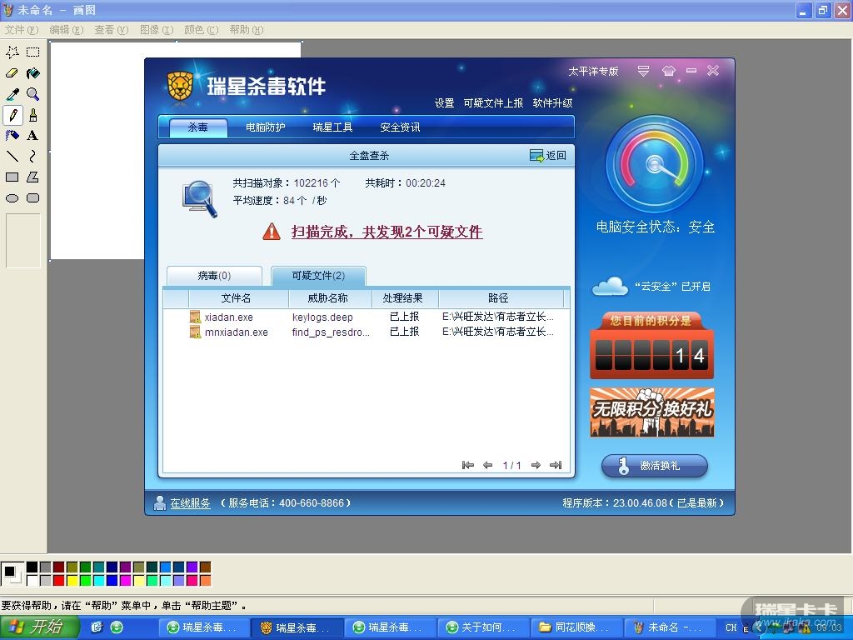Select the Rounded Rectangle tool
The image size is (853, 640).
(x=32, y=198)
